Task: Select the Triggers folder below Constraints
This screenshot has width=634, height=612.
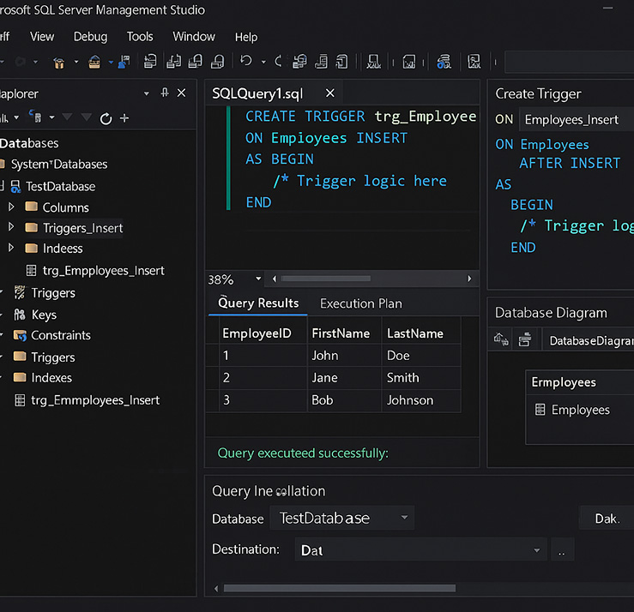Action: coord(53,357)
